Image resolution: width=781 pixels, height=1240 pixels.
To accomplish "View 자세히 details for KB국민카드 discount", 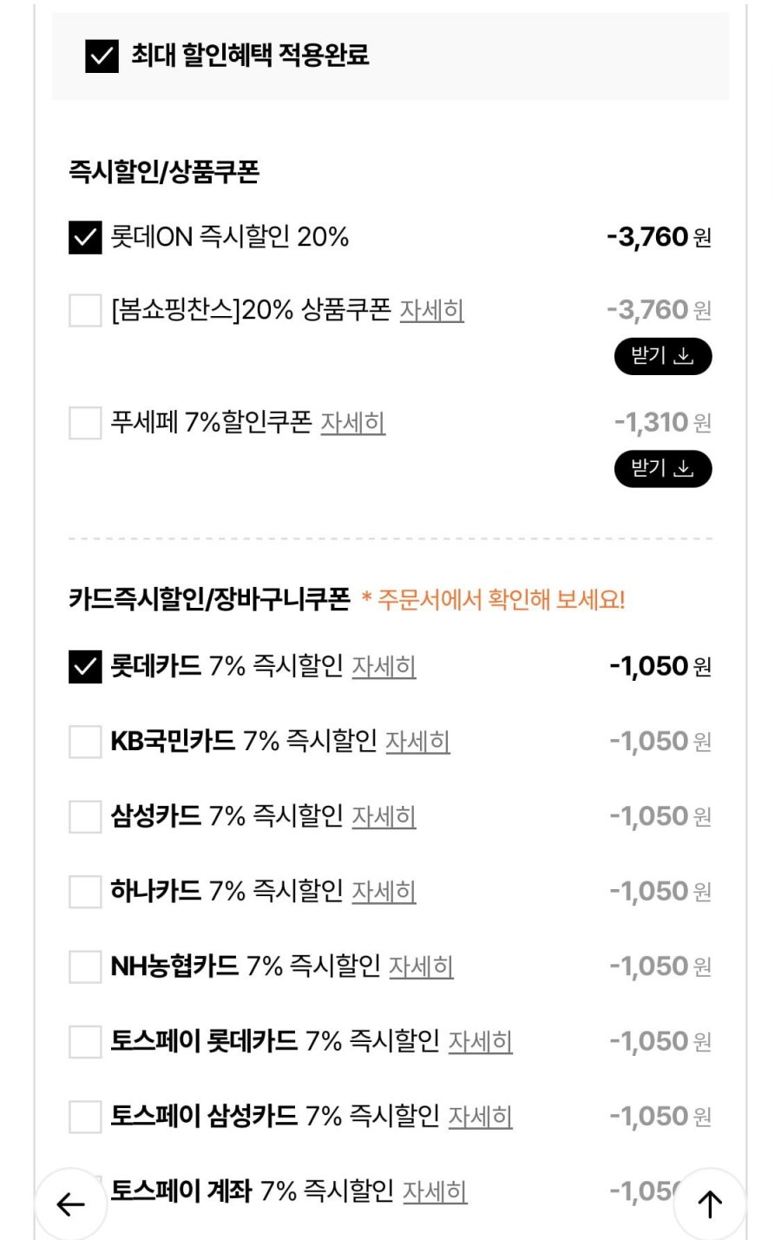I will [x=417, y=742].
